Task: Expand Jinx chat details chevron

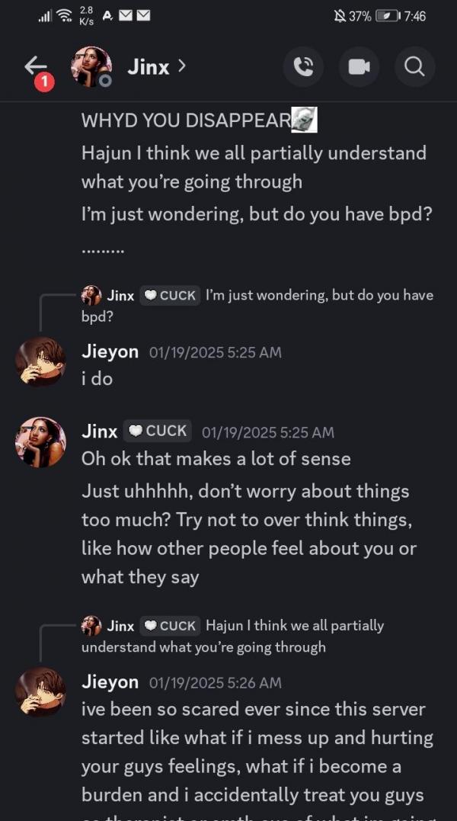Action: (x=181, y=66)
